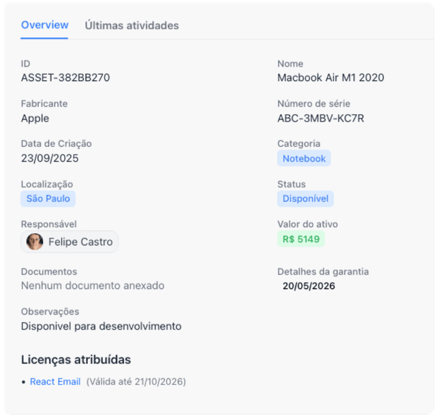This screenshot has height=416, width=436.
Task: Click Felipe Castro's avatar picture
Action: coord(35,241)
